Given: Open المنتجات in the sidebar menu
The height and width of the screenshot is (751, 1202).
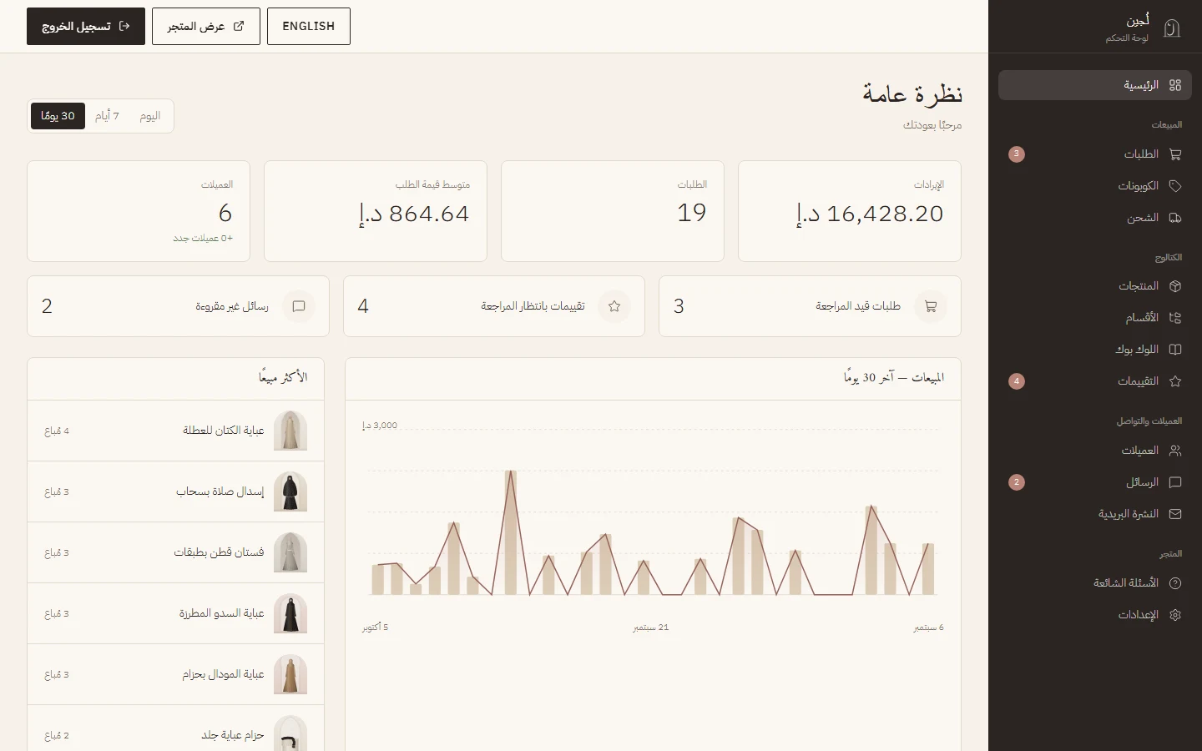Looking at the screenshot, I should point(1095,286).
